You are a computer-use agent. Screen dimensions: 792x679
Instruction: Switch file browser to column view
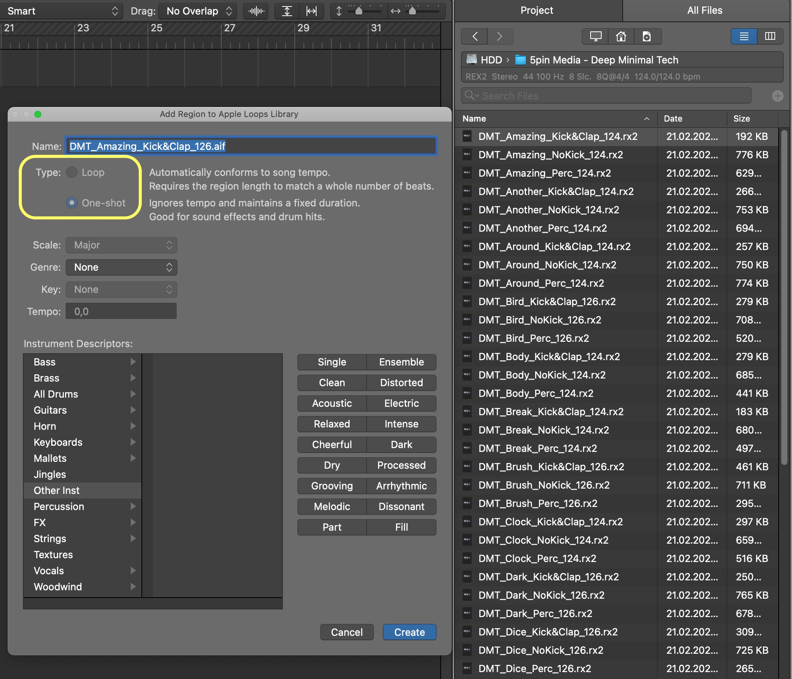pyautogui.click(x=770, y=36)
